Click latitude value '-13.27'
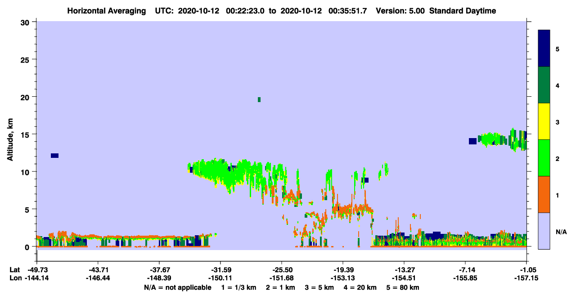The image size is (585, 300). pyautogui.click(x=404, y=269)
